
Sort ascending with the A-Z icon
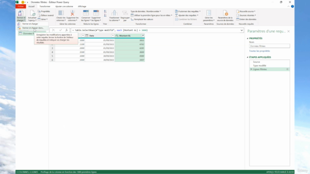pos(105,12)
